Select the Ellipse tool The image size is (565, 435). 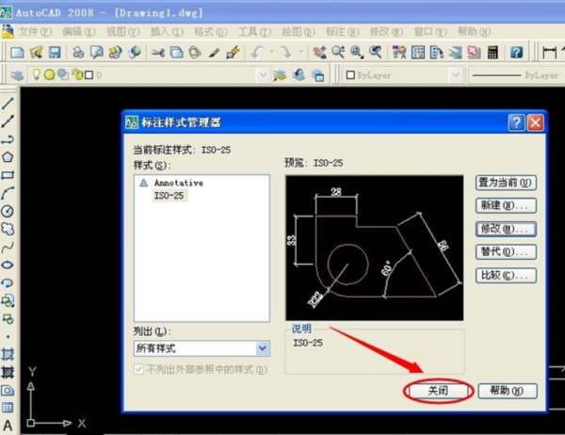[x=8, y=265]
